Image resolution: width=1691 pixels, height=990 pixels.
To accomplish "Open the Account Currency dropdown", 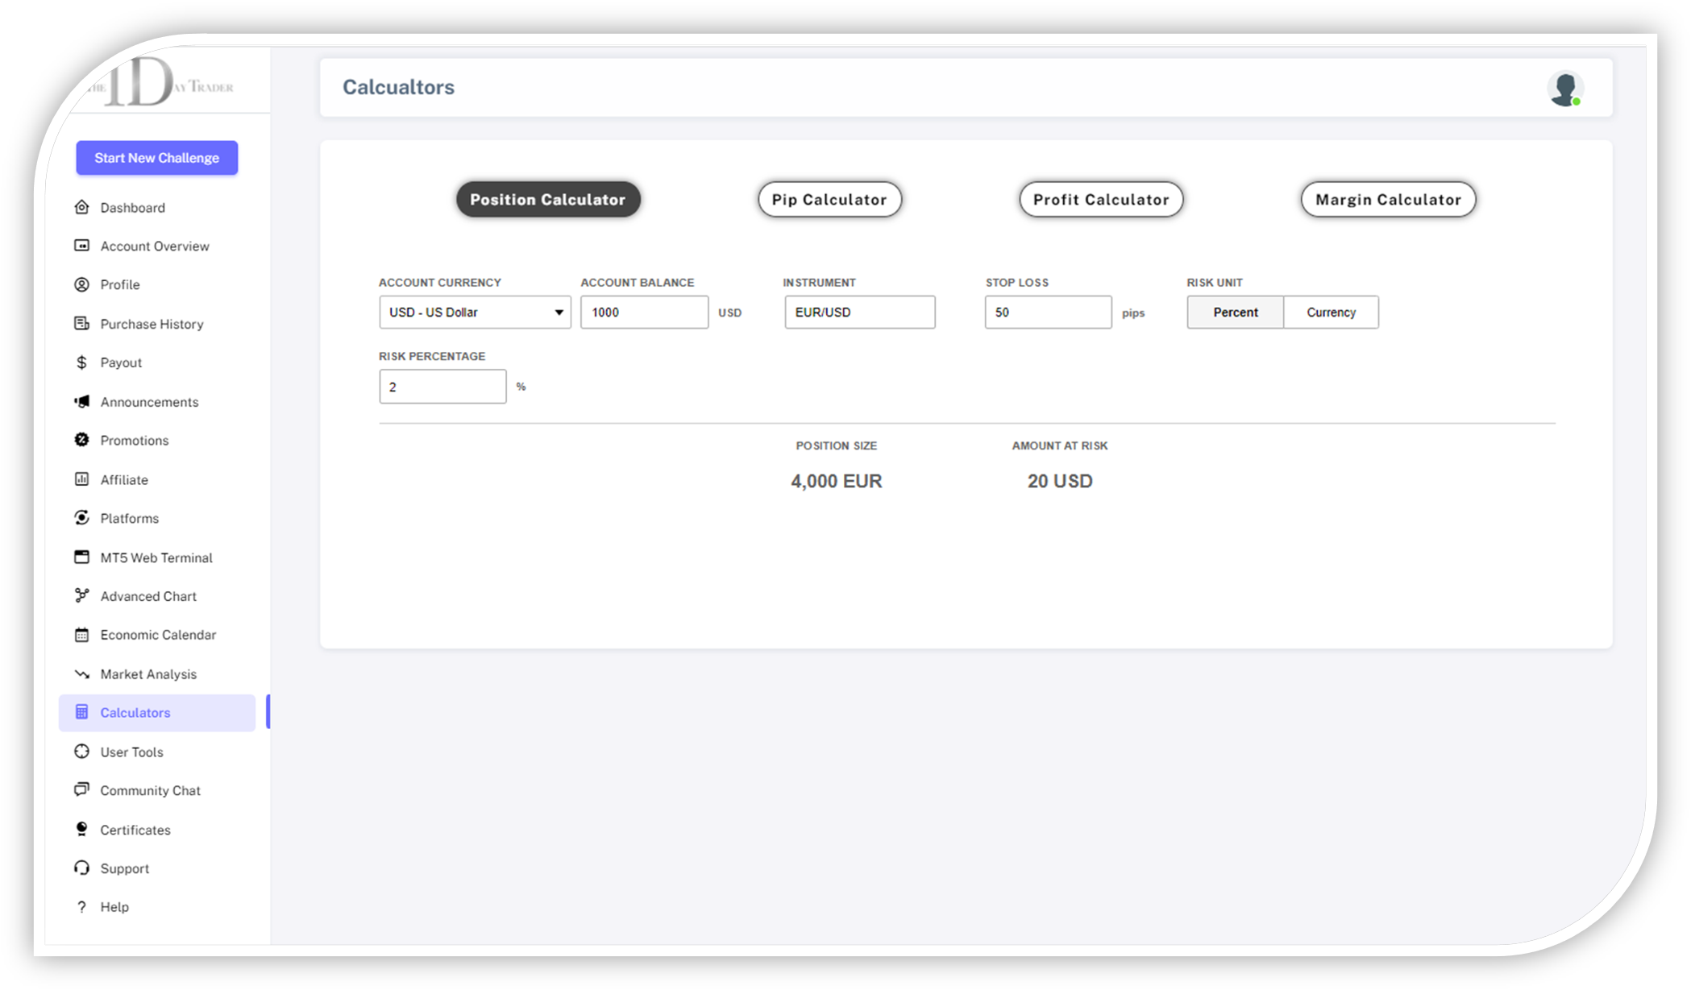I will [475, 313].
